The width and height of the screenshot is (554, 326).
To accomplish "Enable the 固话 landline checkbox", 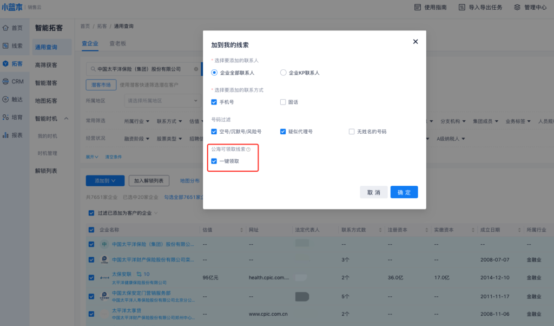I will coord(283,102).
